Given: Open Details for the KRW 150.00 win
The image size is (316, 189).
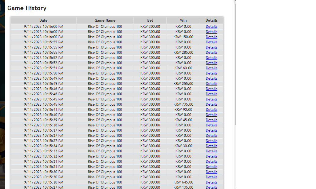Looking at the screenshot, I should [x=211, y=37].
